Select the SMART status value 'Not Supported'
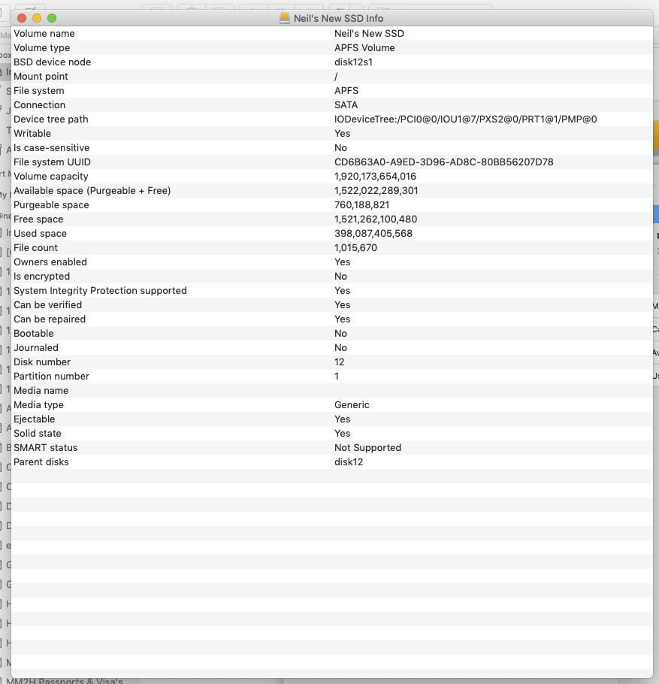Image resolution: width=659 pixels, height=684 pixels. [367, 448]
